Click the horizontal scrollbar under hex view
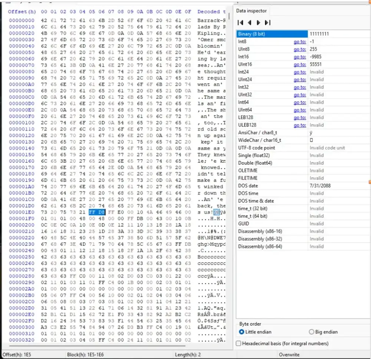Image resolution: width=371 pixels, height=359 pixels. [97, 346]
